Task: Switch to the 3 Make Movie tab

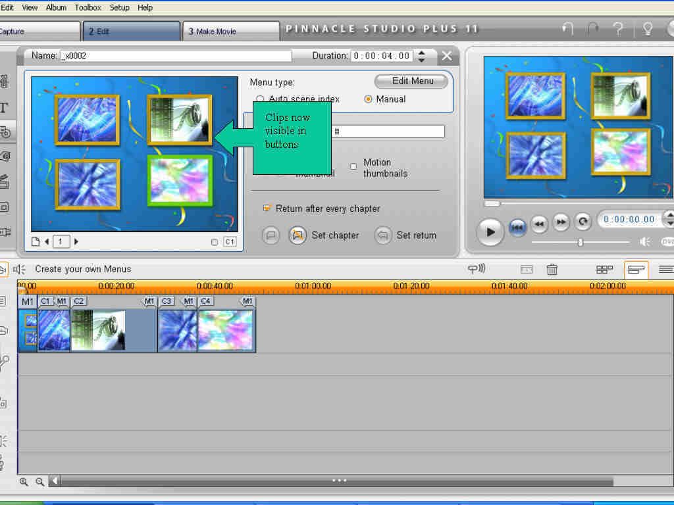Action: coord(231,32)
